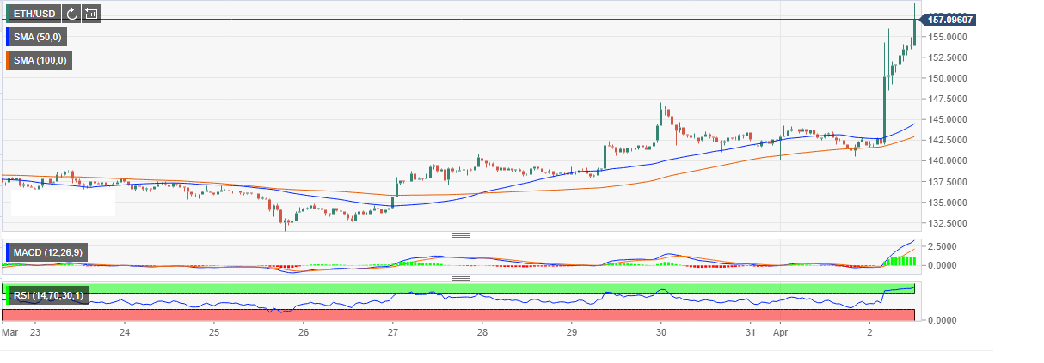Click the orange SMA 100 color bar
The width and height of the screenshot is (1044, 363).
click(x=8, y=60)
